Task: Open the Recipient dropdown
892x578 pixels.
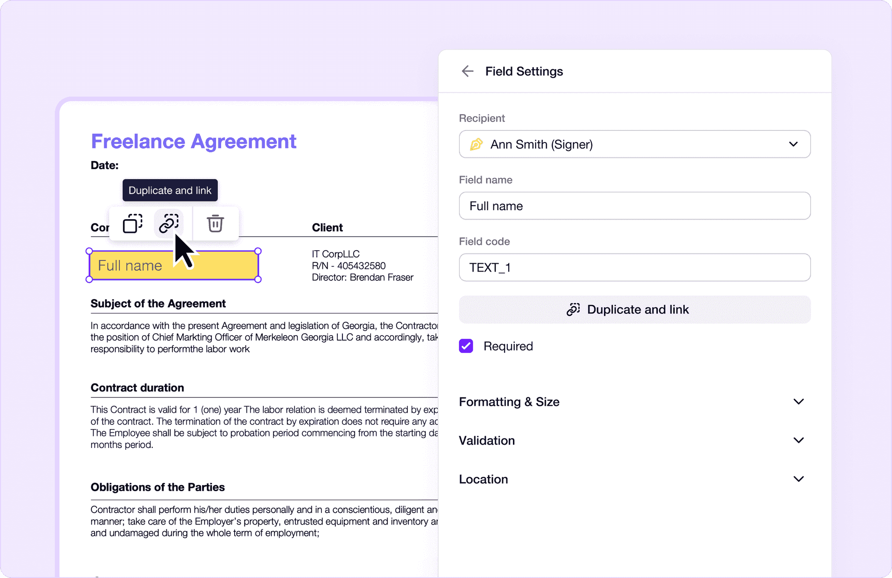Action: [x=635, y=144]
